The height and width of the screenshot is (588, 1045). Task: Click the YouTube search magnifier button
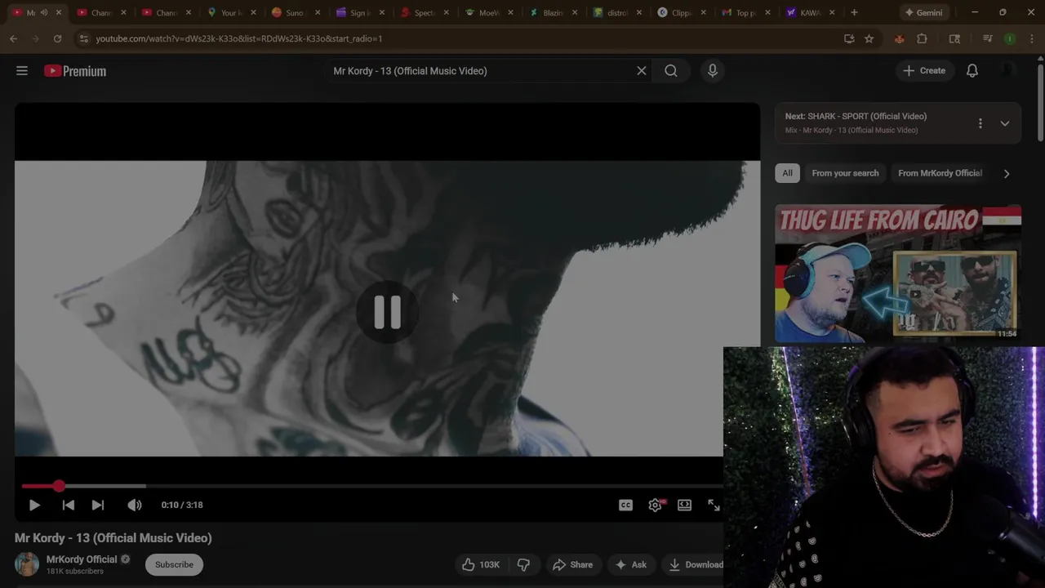[x=671, y=71]
